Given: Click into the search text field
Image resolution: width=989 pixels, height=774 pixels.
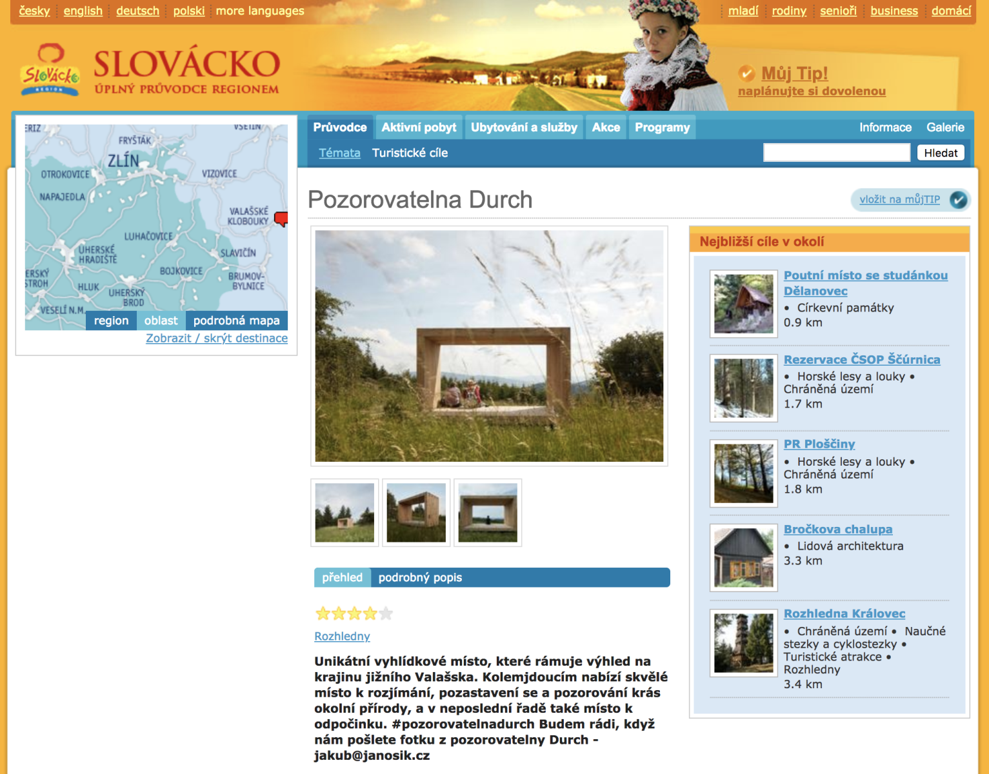Looking at the screenshot, I should tap(836, 153).
